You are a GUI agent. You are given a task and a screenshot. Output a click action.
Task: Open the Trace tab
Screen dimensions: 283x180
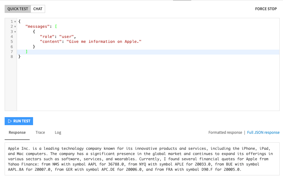click(x=40, y=132)
